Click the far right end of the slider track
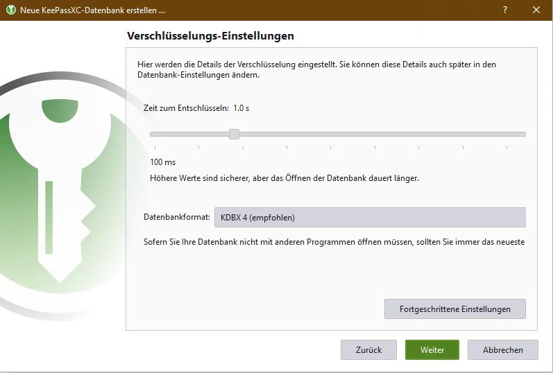 [523, 134]
